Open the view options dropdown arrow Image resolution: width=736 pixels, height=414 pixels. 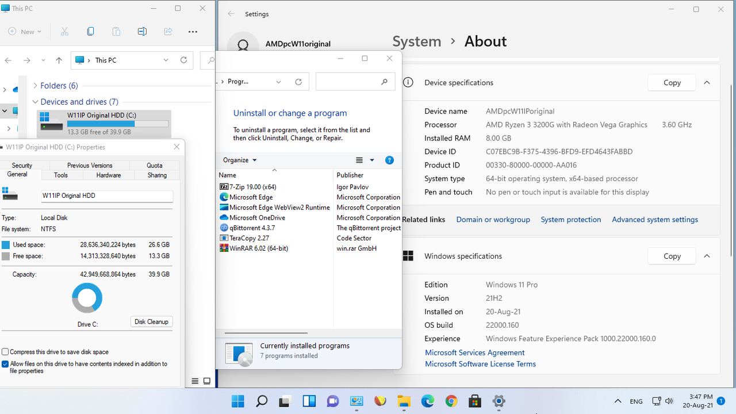[371, 160]
